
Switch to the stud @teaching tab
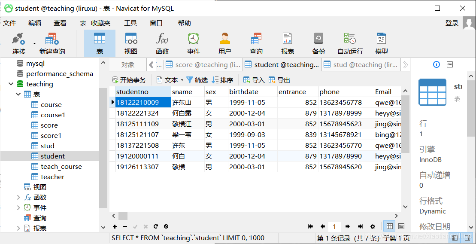point(361,65)
